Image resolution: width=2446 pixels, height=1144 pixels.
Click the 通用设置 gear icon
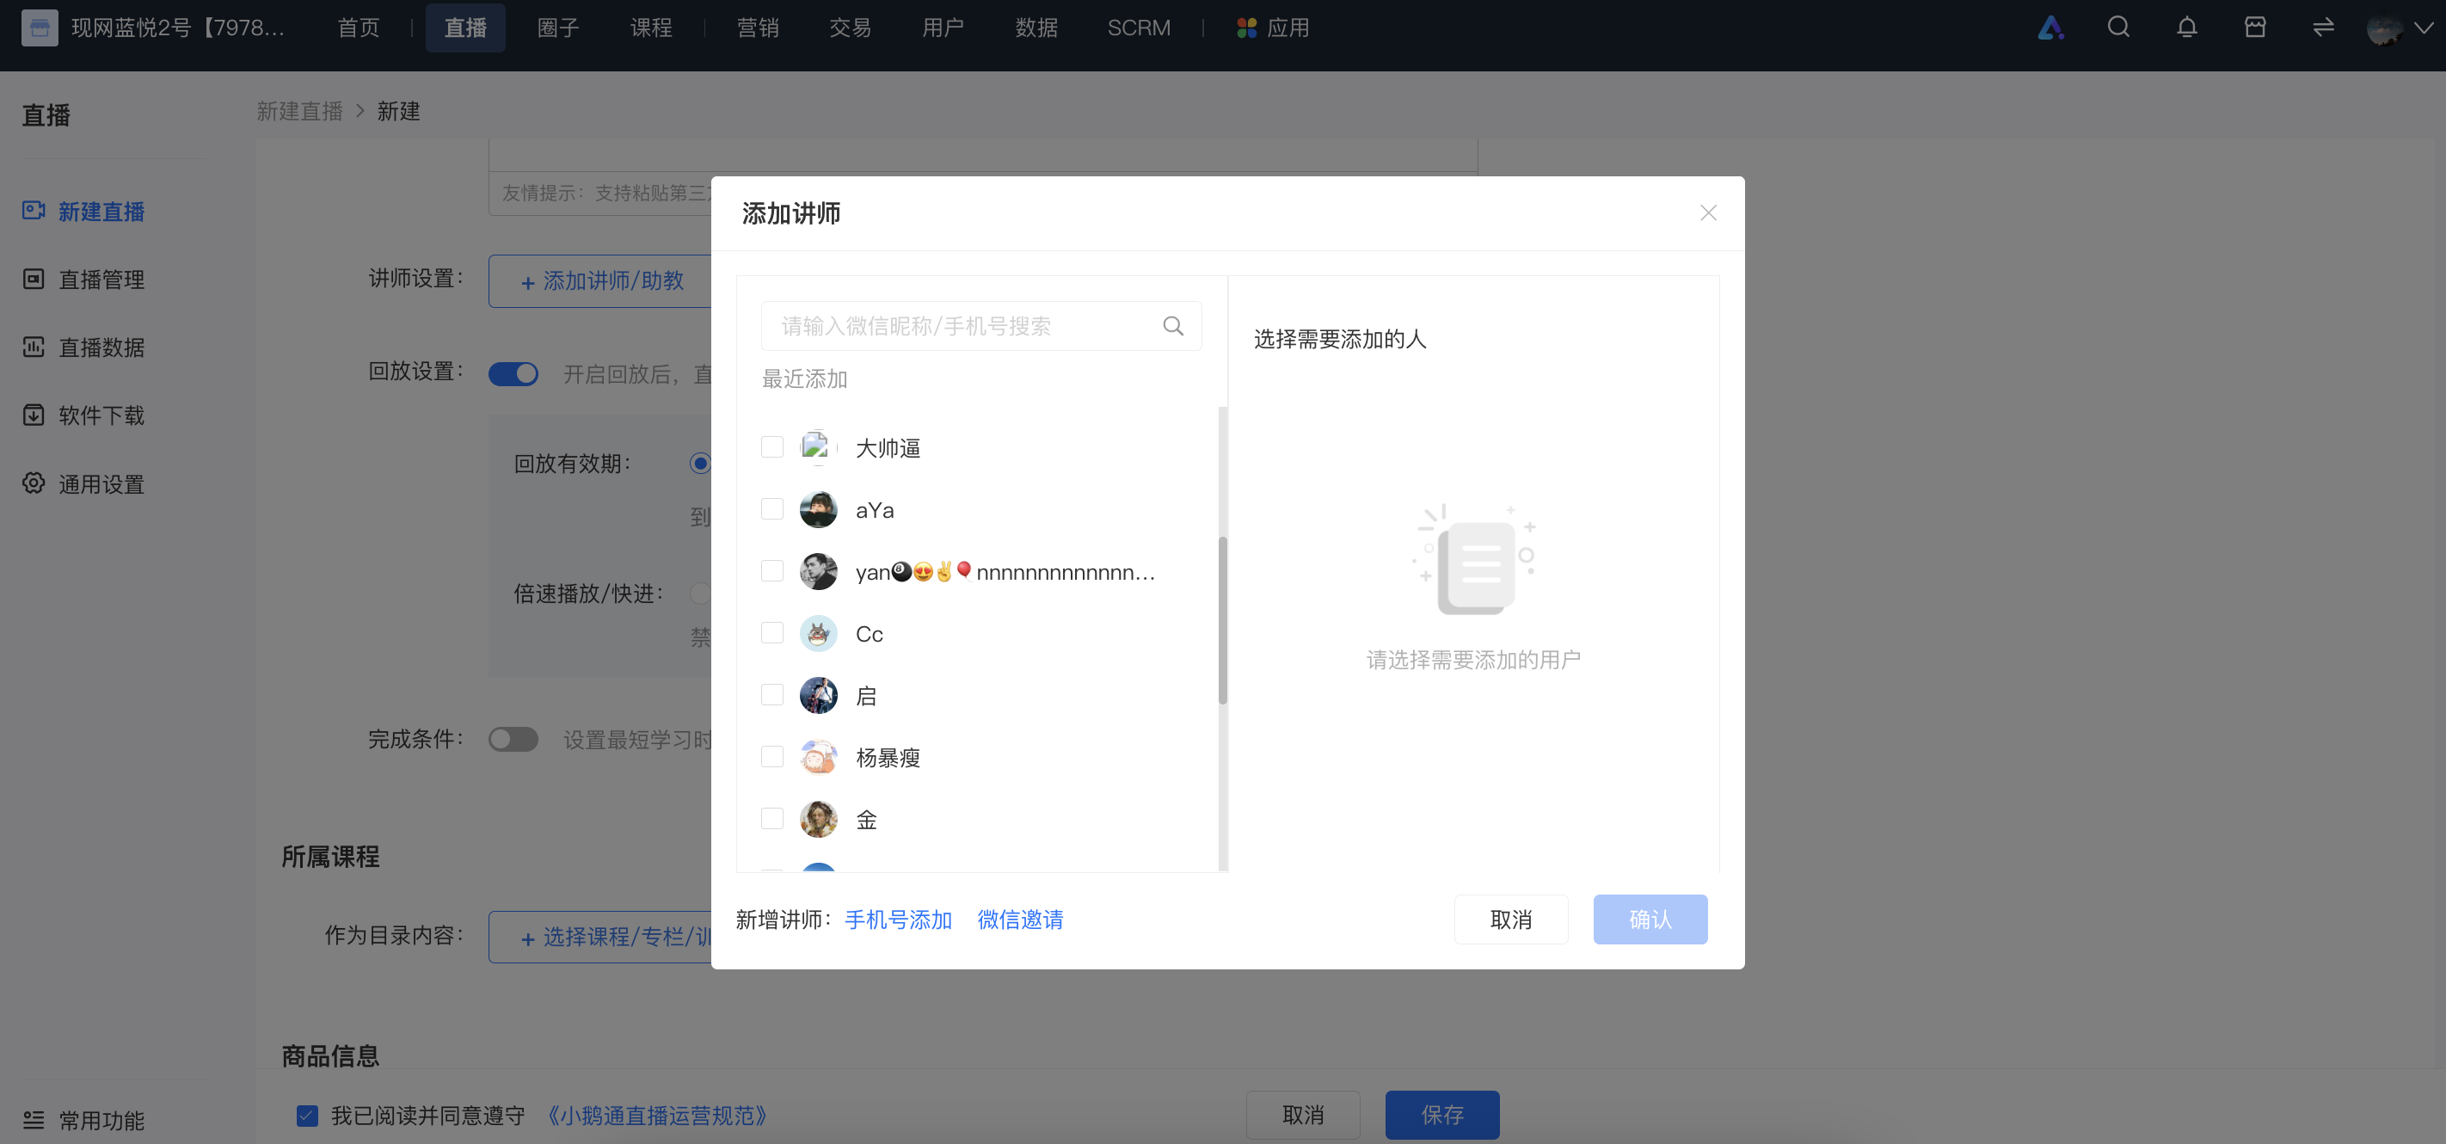coord(34,483)
